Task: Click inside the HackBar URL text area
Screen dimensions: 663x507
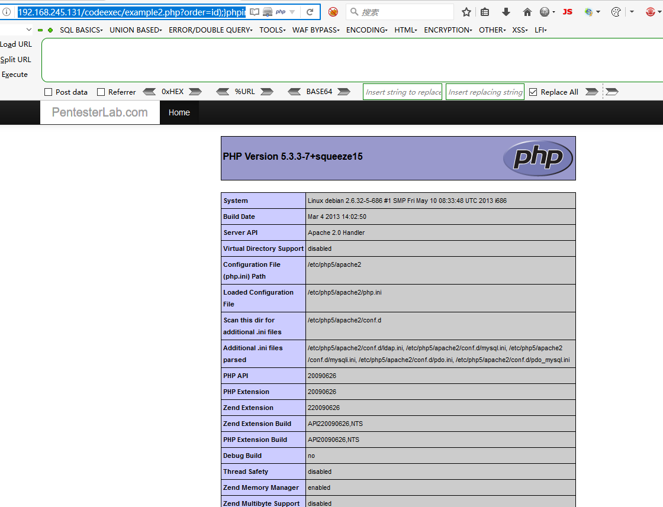Action: (x=352, y=60)
